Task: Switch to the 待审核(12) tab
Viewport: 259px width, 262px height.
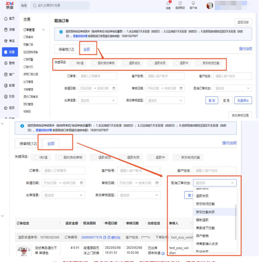Action: pos(66,49)
